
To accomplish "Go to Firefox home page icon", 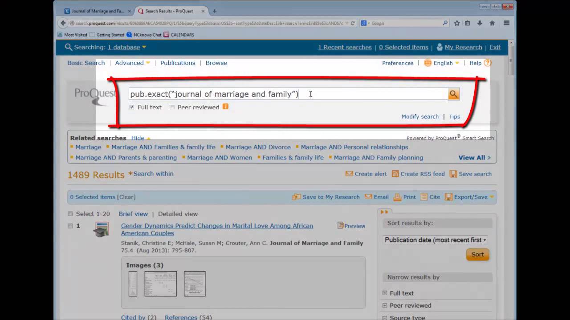I will coord(492,23).
